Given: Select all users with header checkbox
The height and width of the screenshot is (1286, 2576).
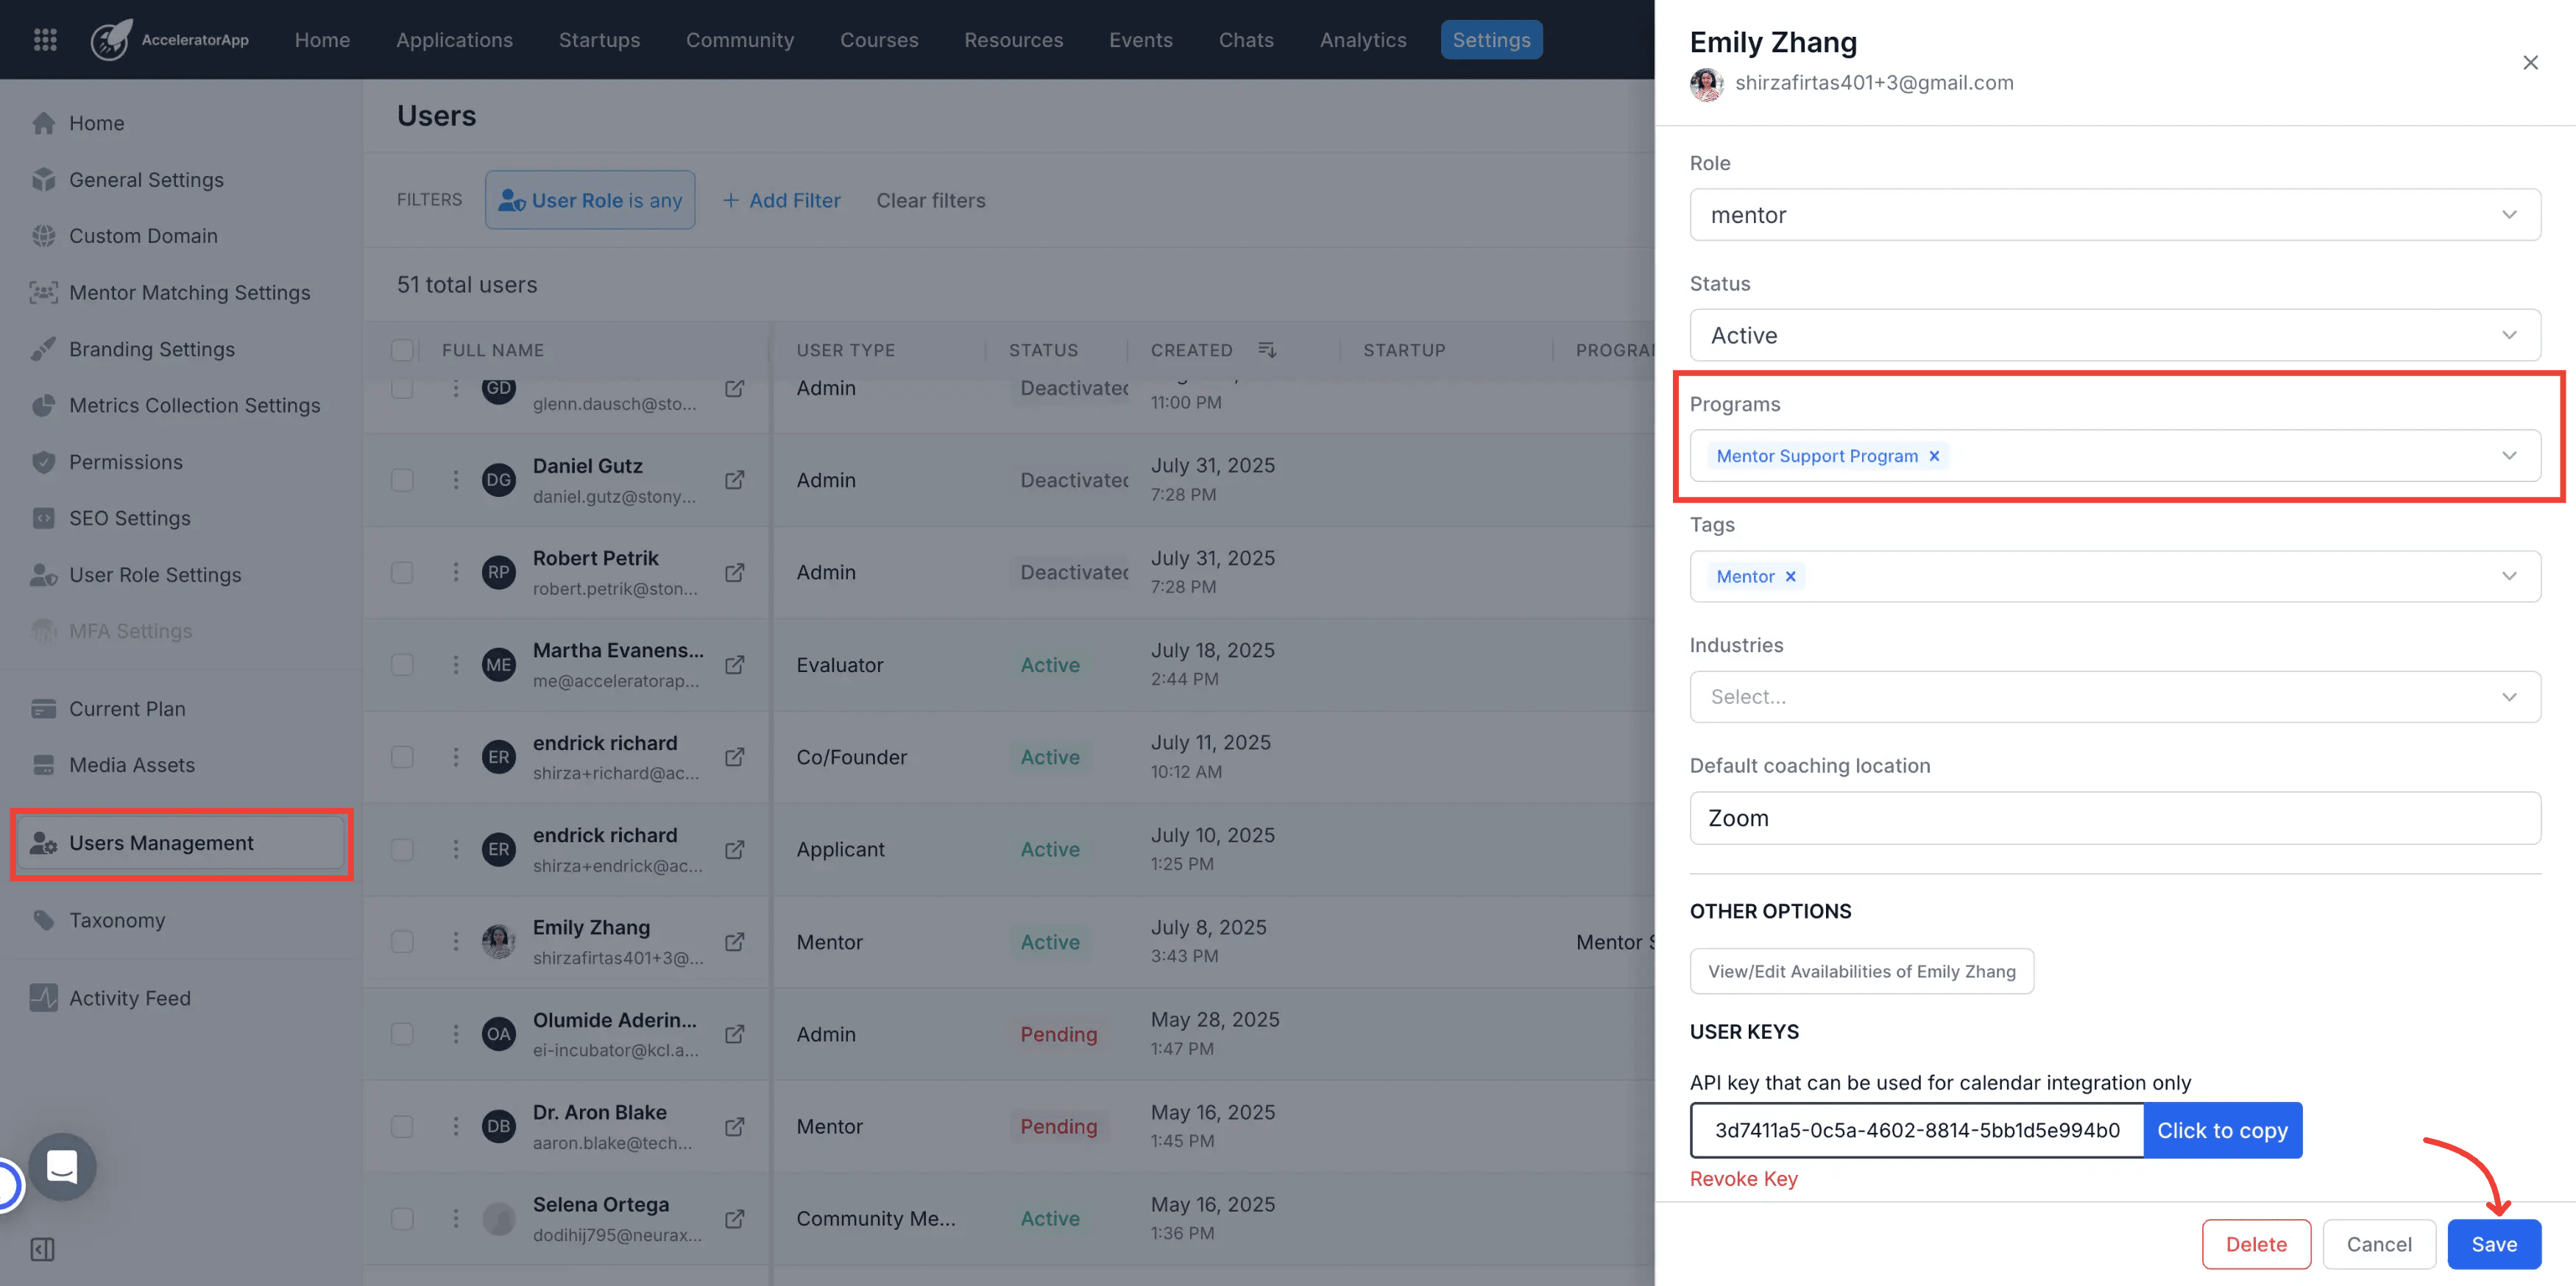Looking at the screenshot, I should coord(402,350).
